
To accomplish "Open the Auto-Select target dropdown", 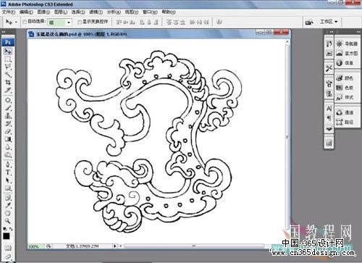I will pyautogui.click(x=59, y=22).
